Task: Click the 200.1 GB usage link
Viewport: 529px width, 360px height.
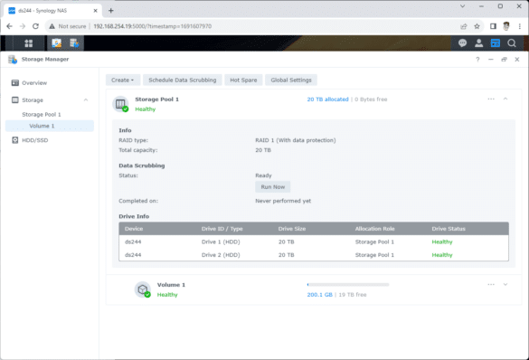Action: [x=319, y=295]
